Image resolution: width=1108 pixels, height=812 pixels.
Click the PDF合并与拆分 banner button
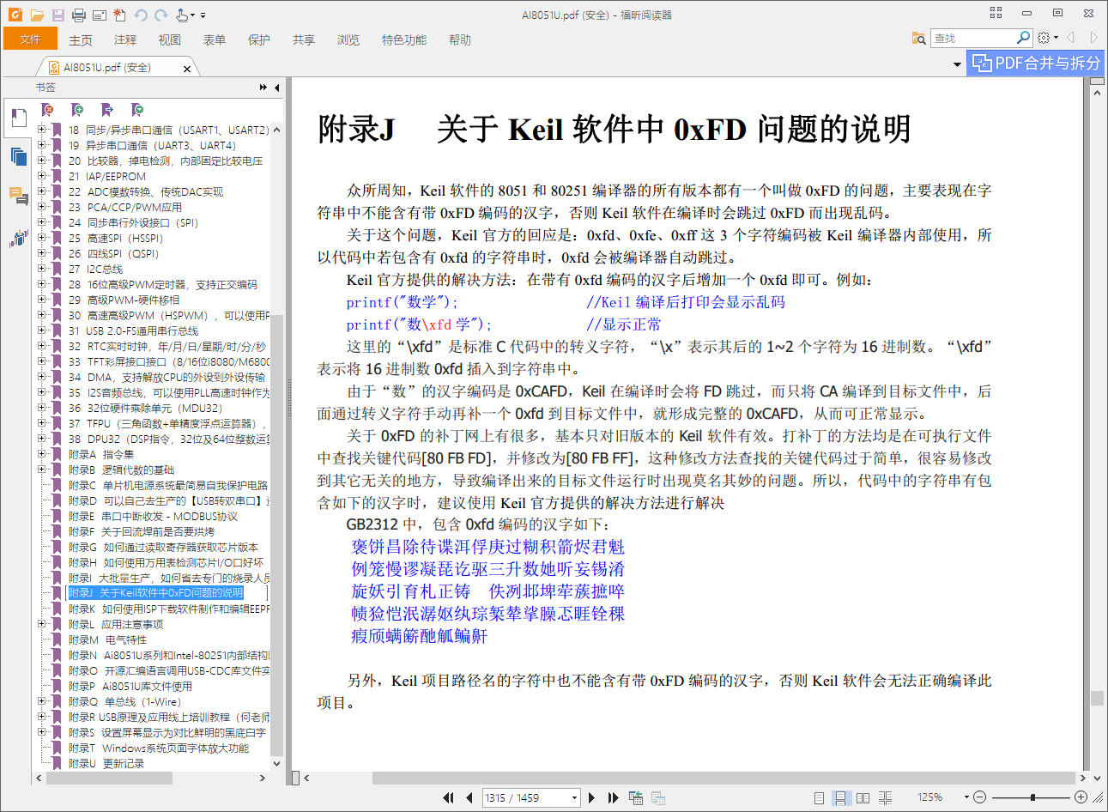pyautogui.click(x=1036, y=63)
